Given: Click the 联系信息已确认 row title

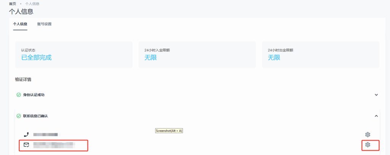Looking at the screenshot, I should [35, 116].
